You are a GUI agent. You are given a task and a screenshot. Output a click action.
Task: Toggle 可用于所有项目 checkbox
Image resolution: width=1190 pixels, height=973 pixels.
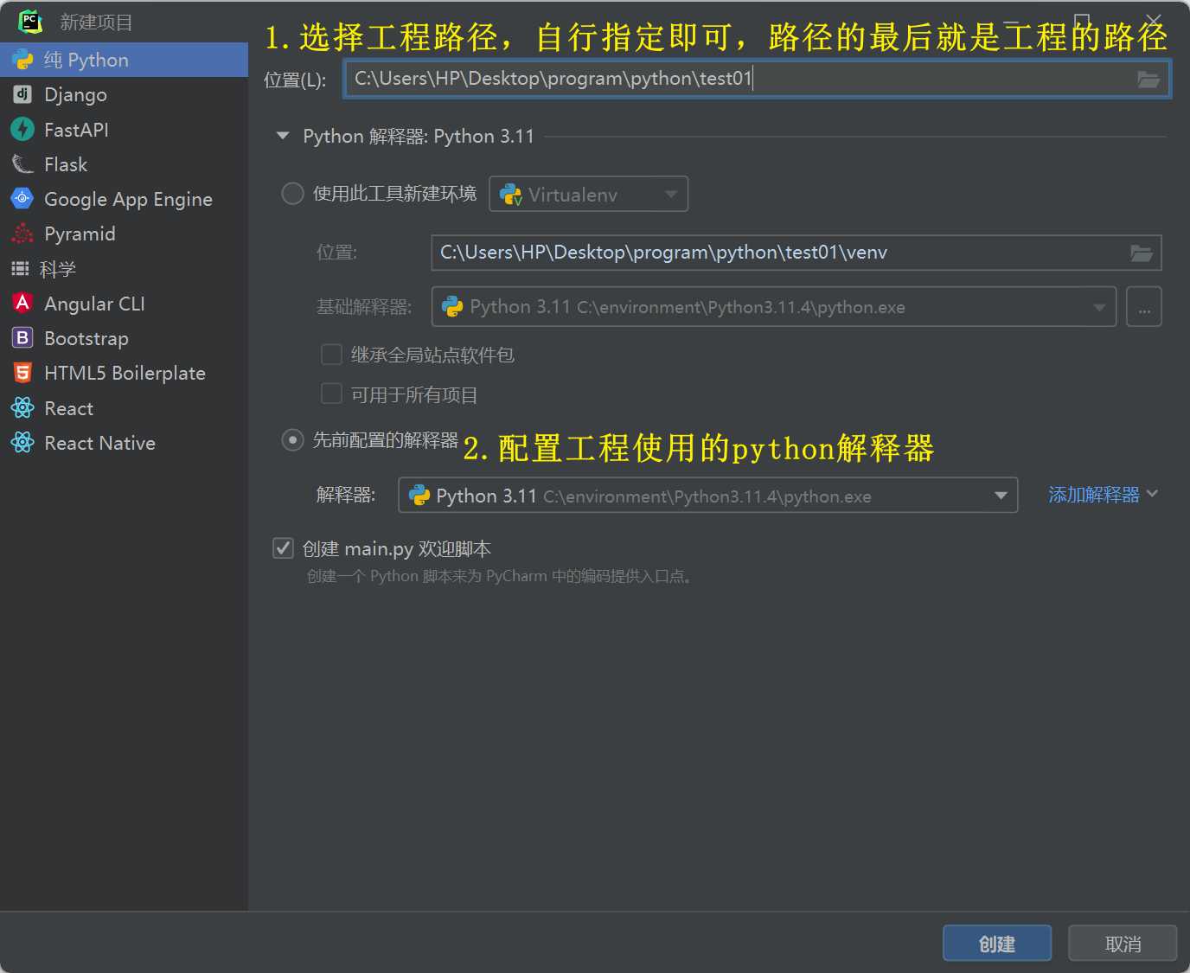point(331,394)
